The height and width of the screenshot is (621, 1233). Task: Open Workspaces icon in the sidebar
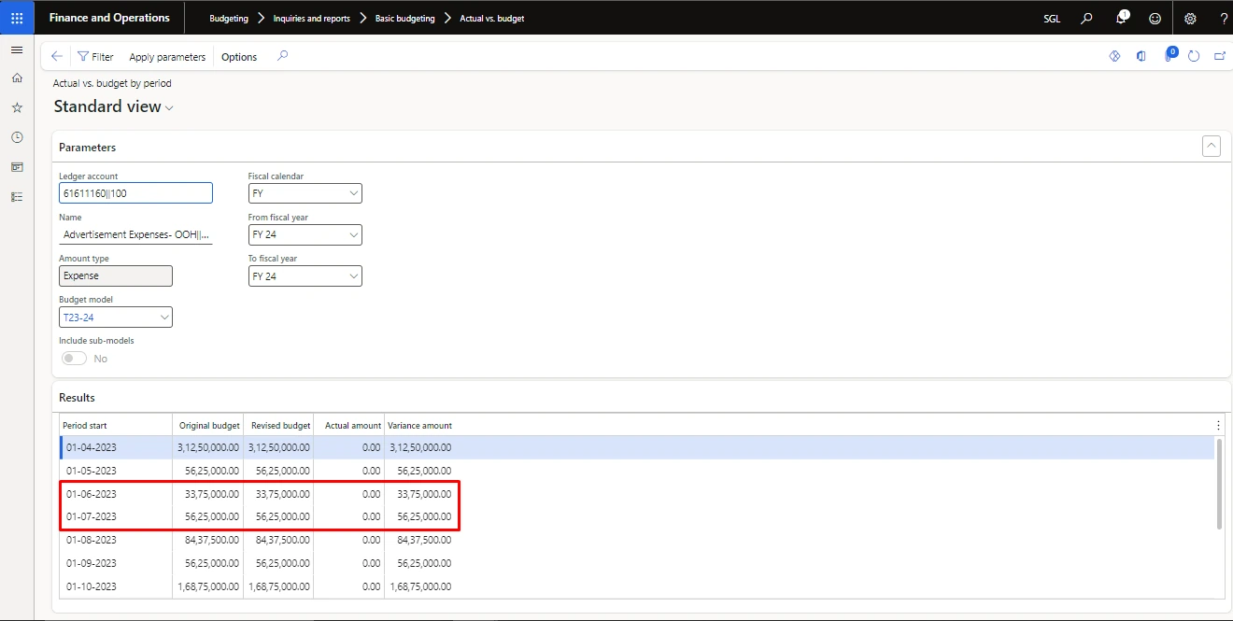(x=17, y=167)
